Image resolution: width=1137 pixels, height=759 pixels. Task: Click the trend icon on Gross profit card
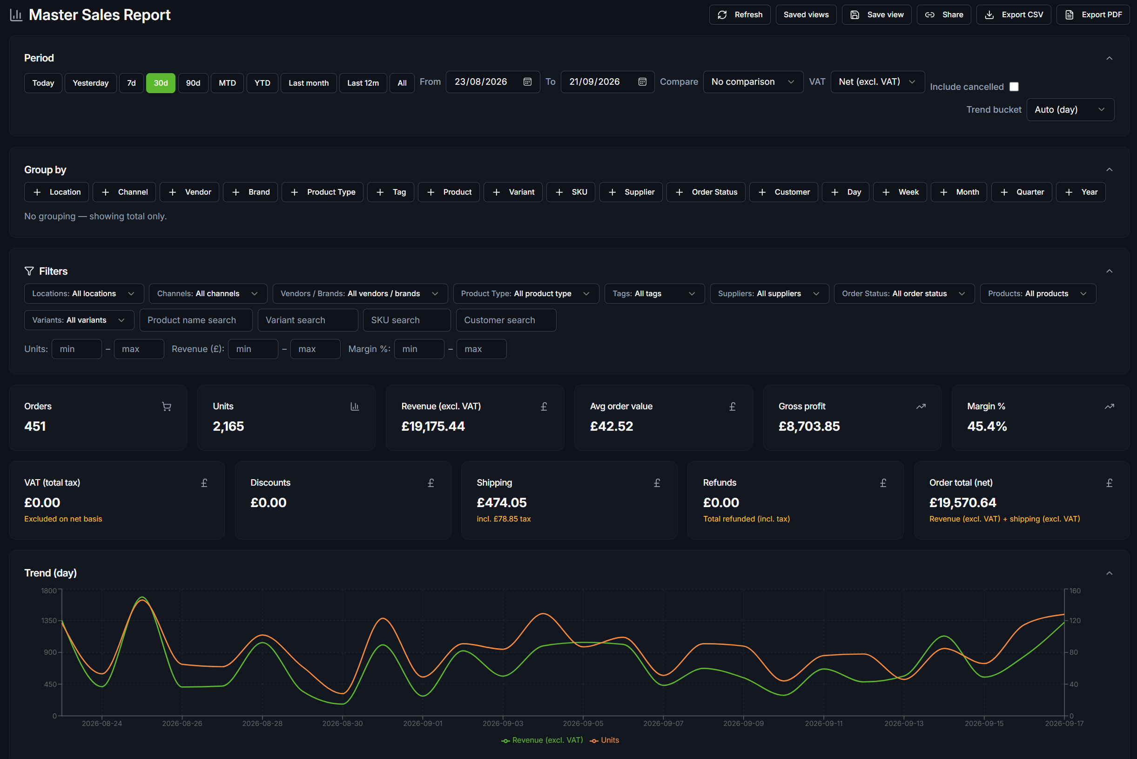click(x=921, y=407)
